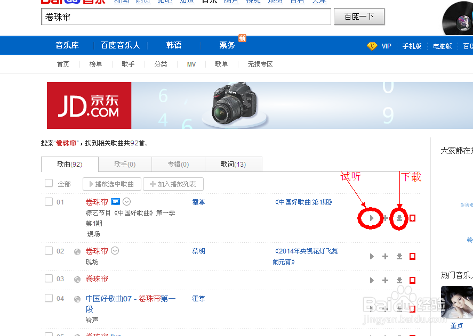The width and height of the screenshot is (473, 336).
Task: Play song 01 卷珠帘 by 霍尊
Action: point(372,218)
